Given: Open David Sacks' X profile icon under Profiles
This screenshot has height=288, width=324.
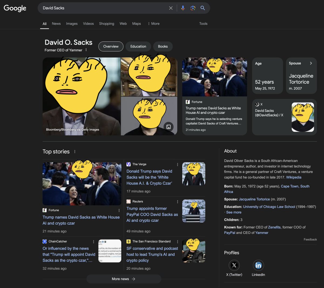Looking at the screenshot, I should coord(234,265).
